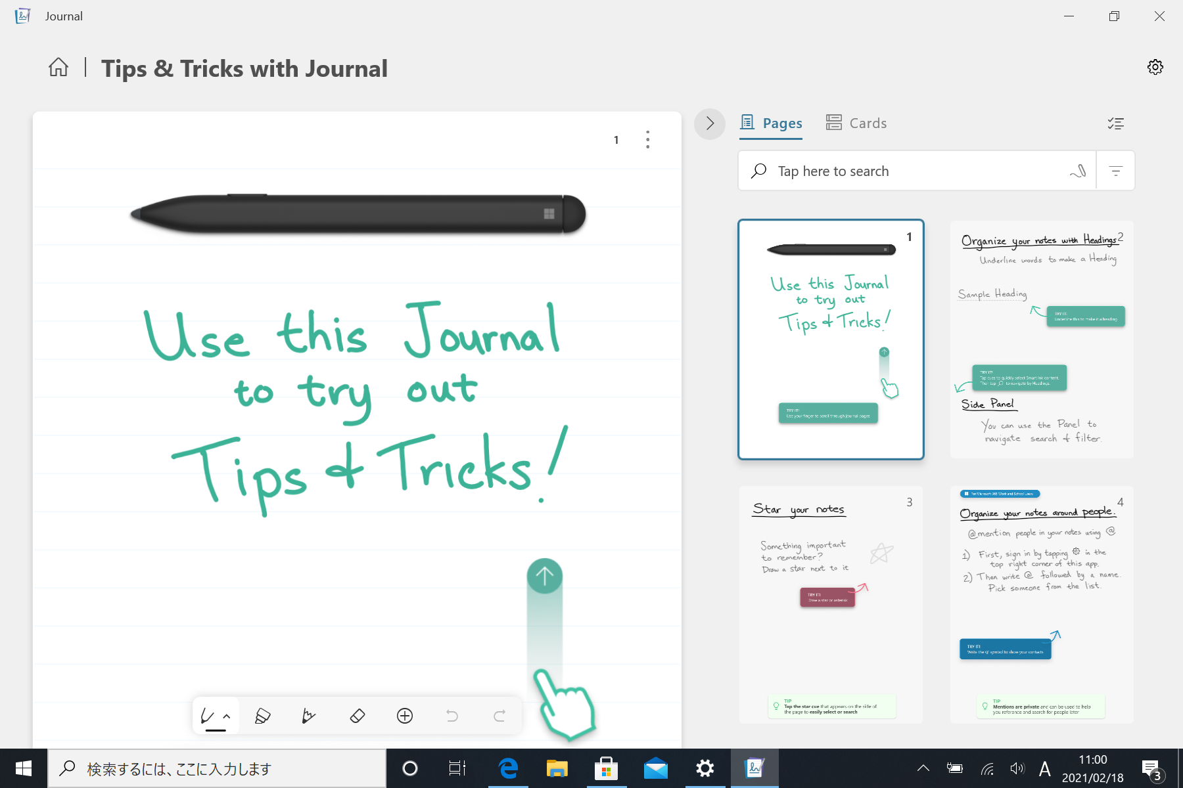Open Mail from the taskbar
1183x788 pixels.
(x=655, y=768)
